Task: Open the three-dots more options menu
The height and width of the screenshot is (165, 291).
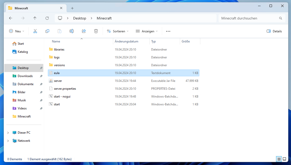Action: tap(168, 31)
